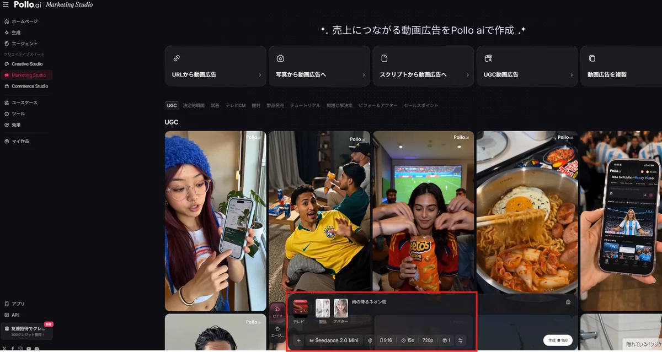Click the link icon on URLから動画広告 card
Screen dimensions: 662x352
pos(177,58)
